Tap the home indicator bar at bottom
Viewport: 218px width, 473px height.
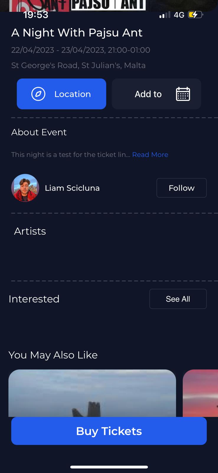click(x=109, y=467)
